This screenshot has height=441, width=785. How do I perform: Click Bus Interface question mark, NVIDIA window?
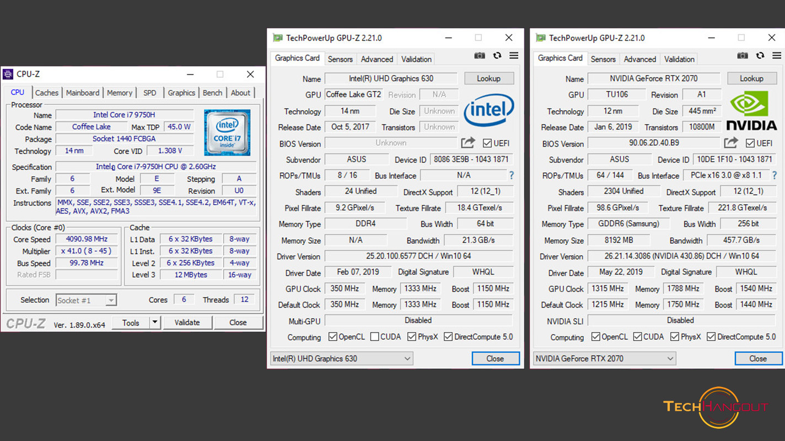click(775, 175)
